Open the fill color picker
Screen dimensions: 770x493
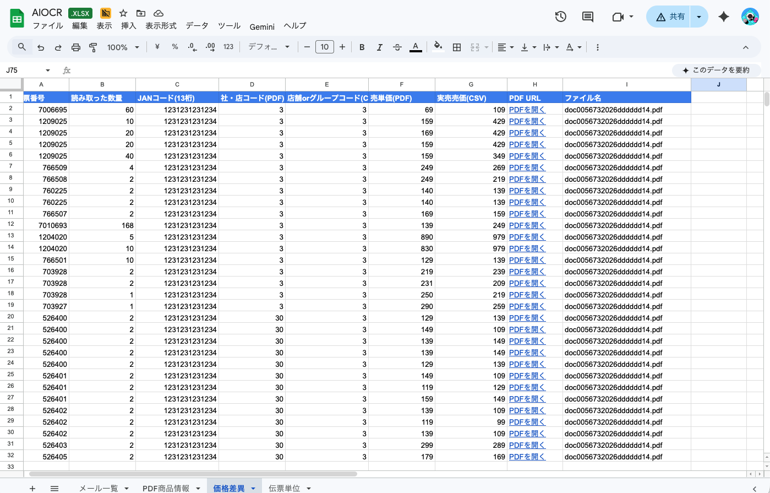tap(438, 47)
